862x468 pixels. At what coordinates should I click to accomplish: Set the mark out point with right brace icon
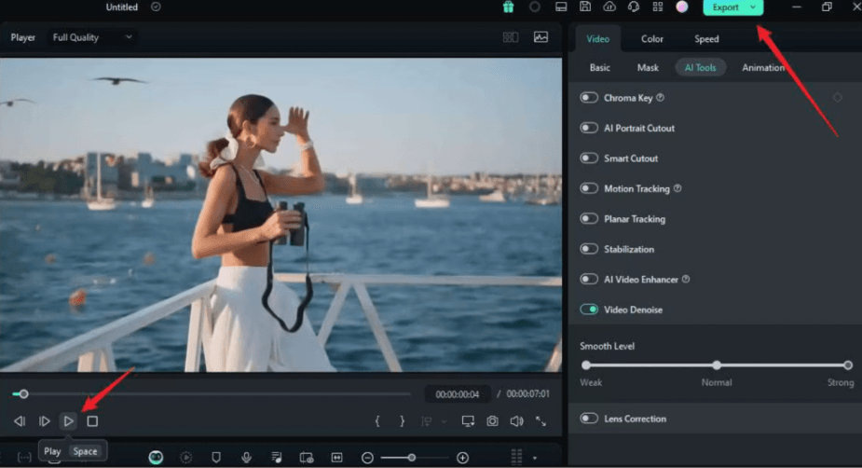[x=402, y=421]
